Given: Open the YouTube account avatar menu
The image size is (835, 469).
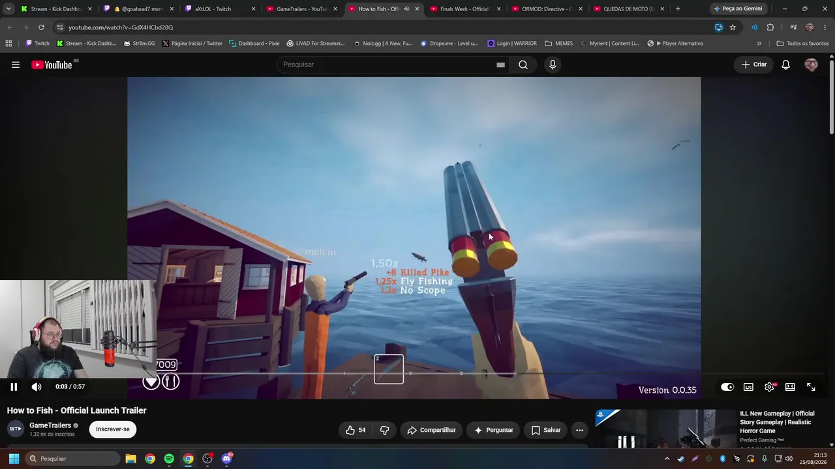Looking at the screenshot, I should click(x=811, y=64).
